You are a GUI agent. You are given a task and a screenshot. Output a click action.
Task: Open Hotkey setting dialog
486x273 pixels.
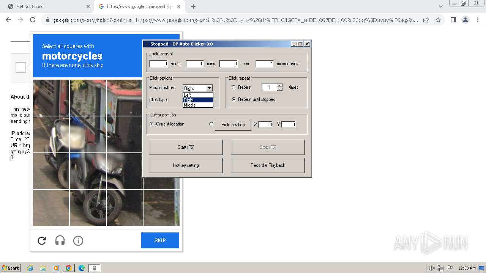point(186,165)
